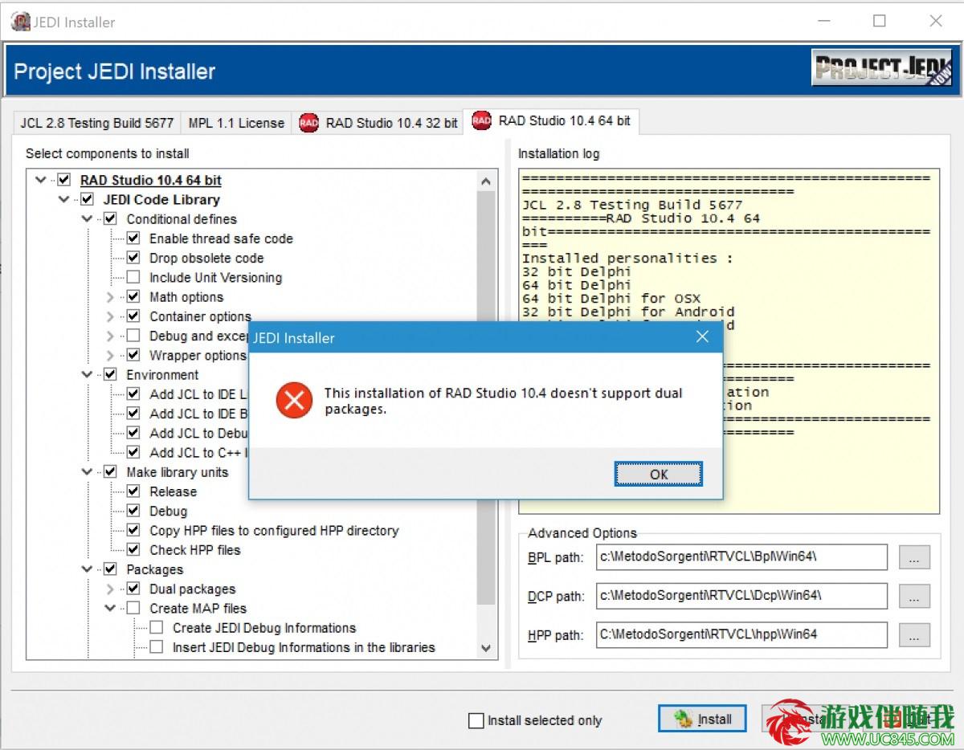Expand the Container options node
The image size is (964, 750).
[x=111, y=316]
